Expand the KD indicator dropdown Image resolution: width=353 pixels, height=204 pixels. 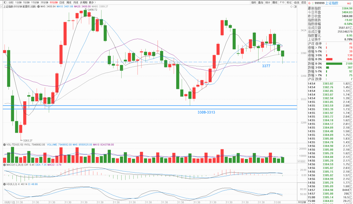[x=5, y=184]
